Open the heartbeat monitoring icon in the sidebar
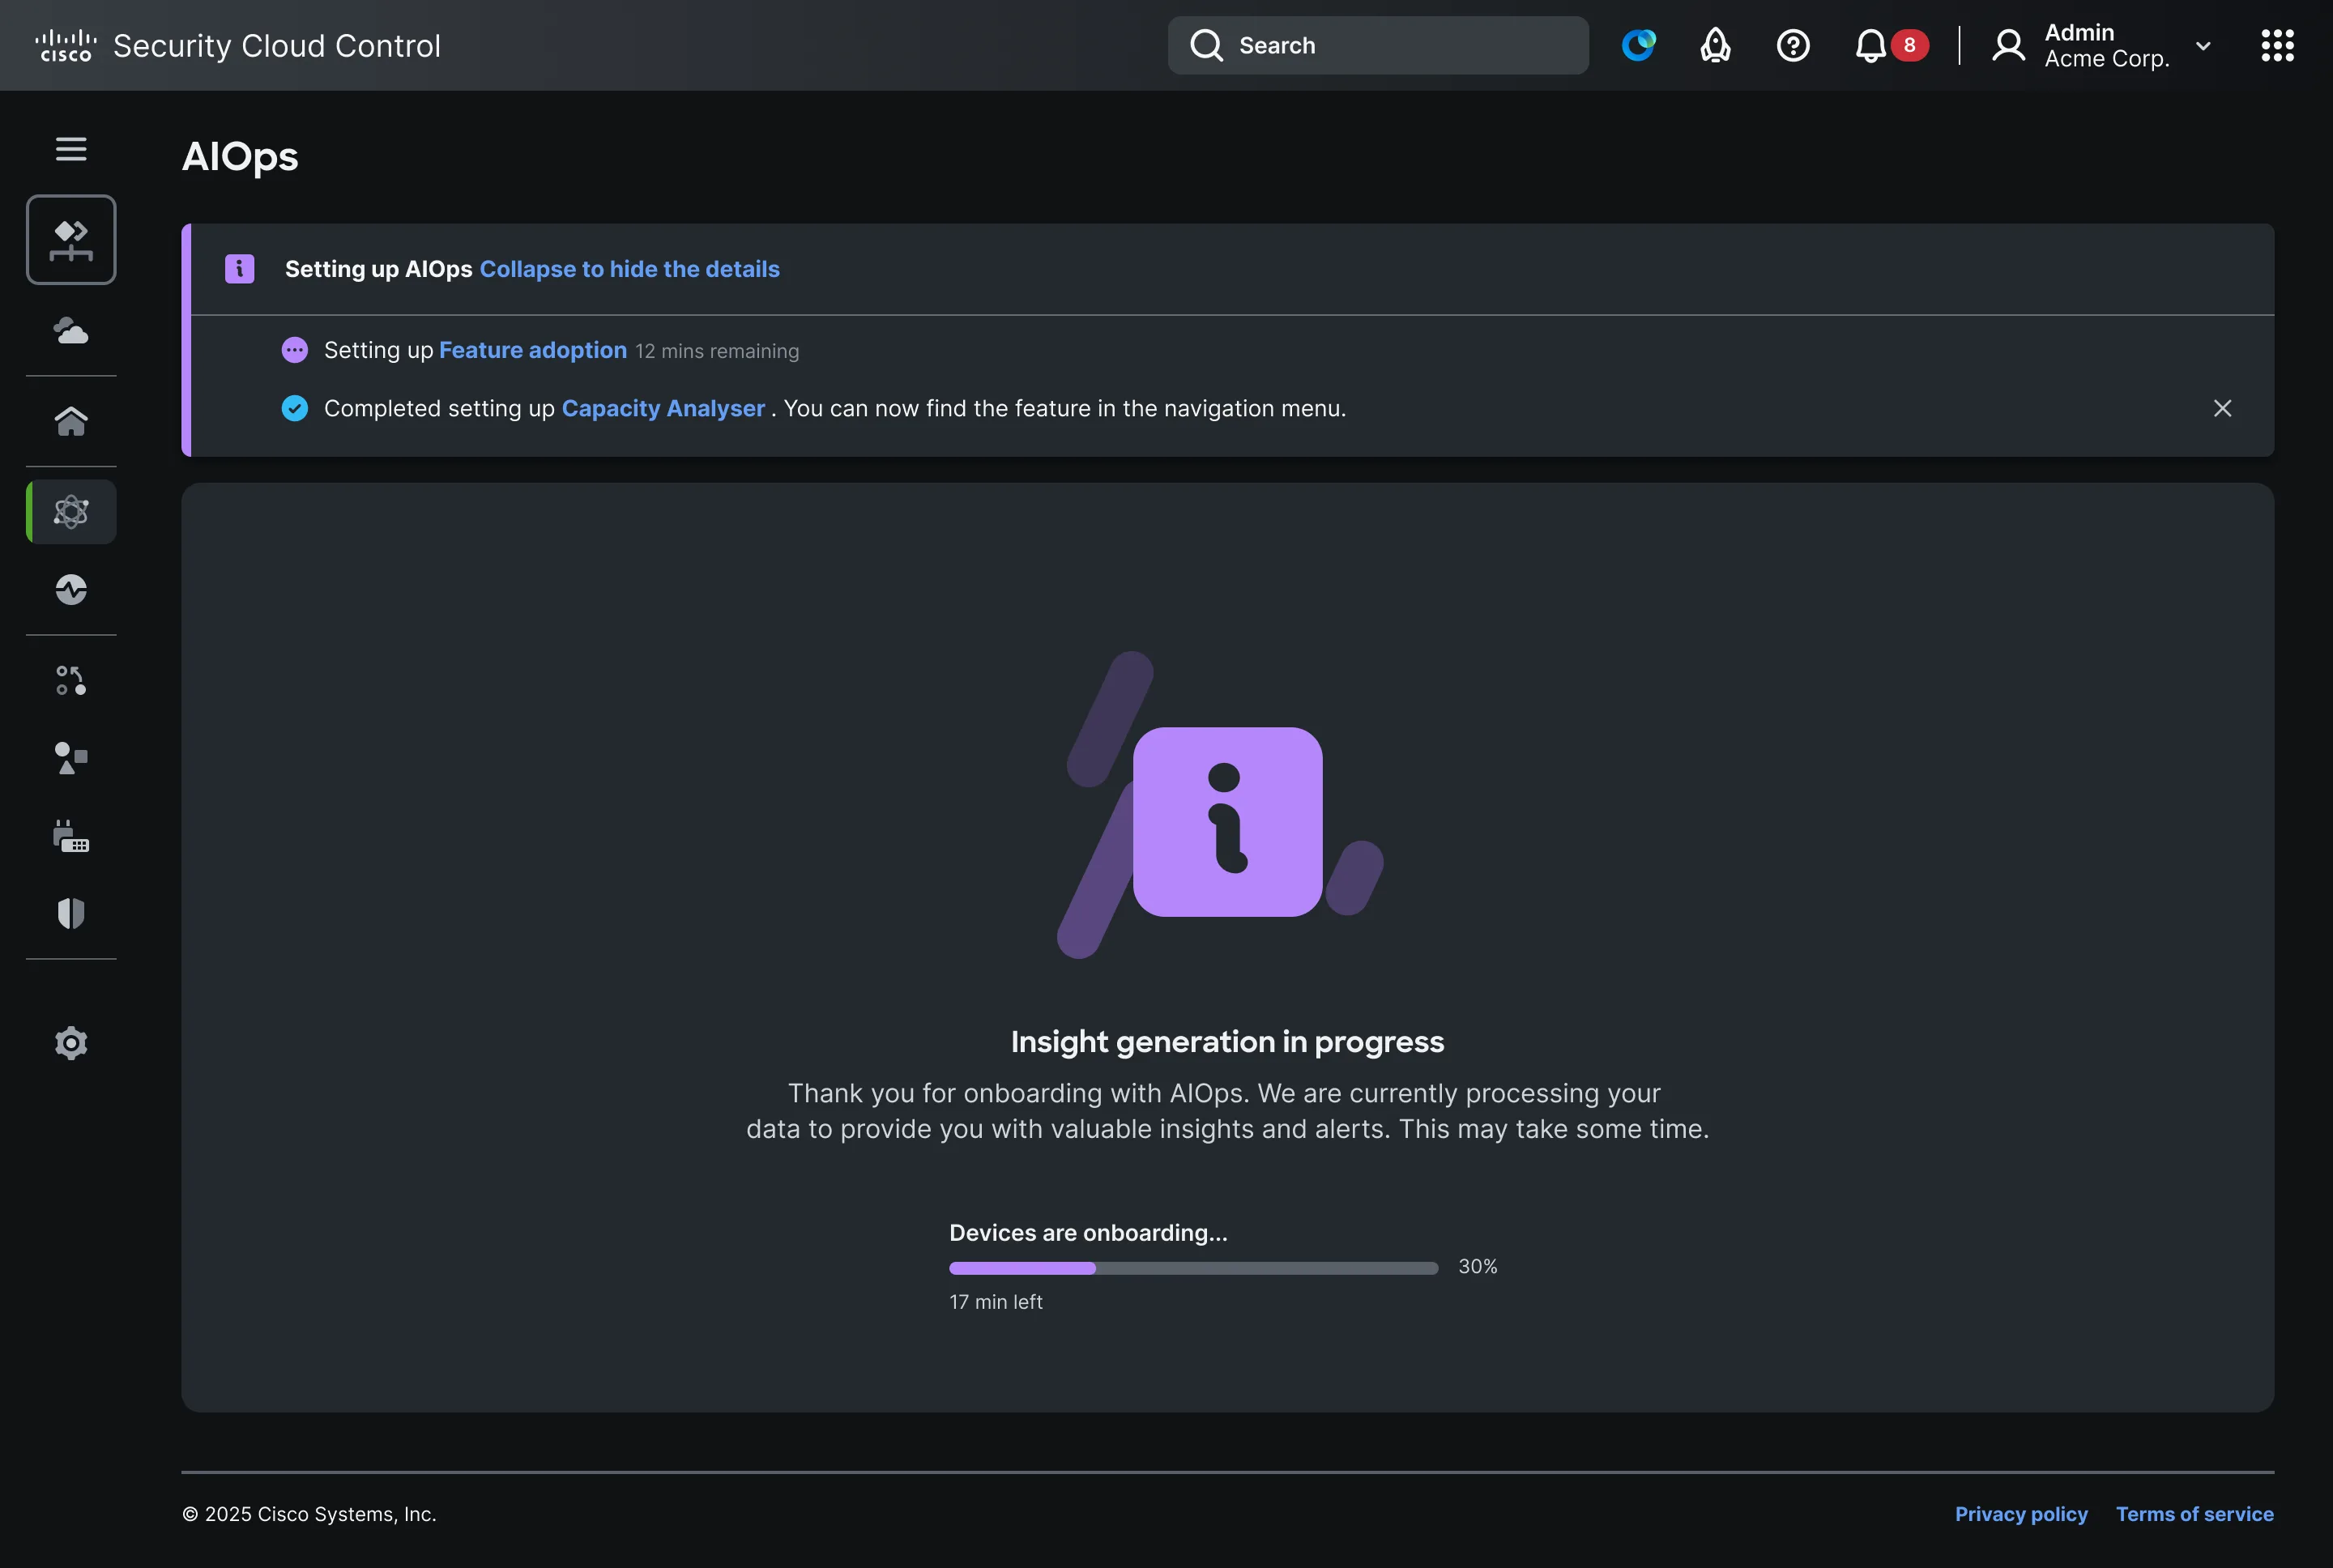This screenshot has width=2333, height=1568. 71,590
